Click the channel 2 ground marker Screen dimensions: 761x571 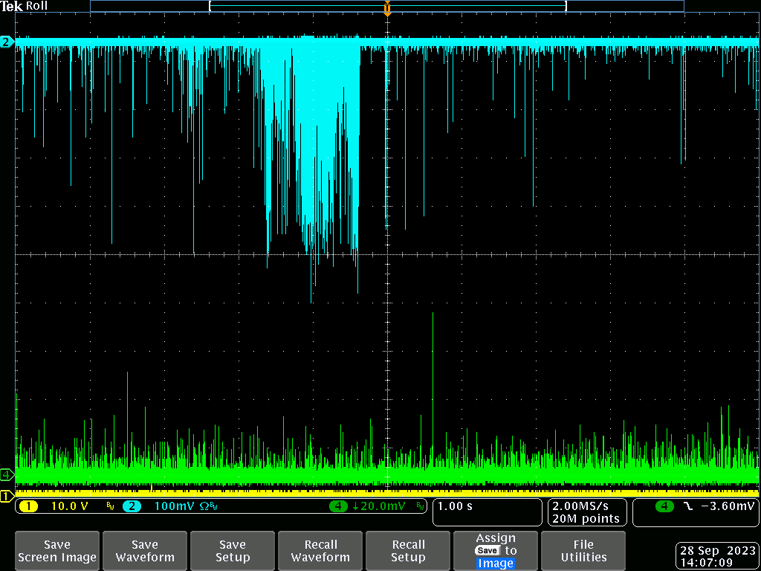tap(7, 42)
